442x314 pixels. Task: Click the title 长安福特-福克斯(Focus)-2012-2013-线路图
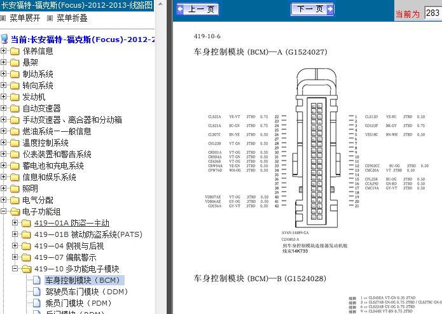click(77, 5)
